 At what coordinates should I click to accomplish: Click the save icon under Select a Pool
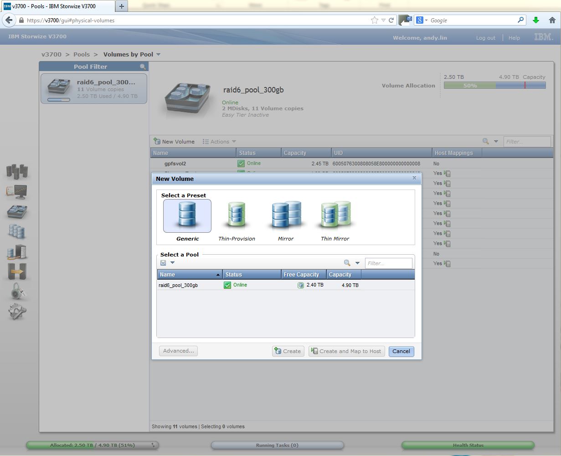point(163,263)
